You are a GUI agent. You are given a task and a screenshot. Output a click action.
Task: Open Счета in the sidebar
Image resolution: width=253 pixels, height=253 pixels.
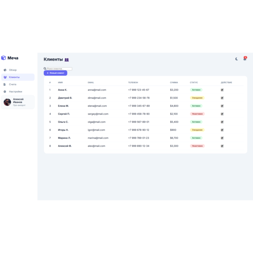point(18,84)
